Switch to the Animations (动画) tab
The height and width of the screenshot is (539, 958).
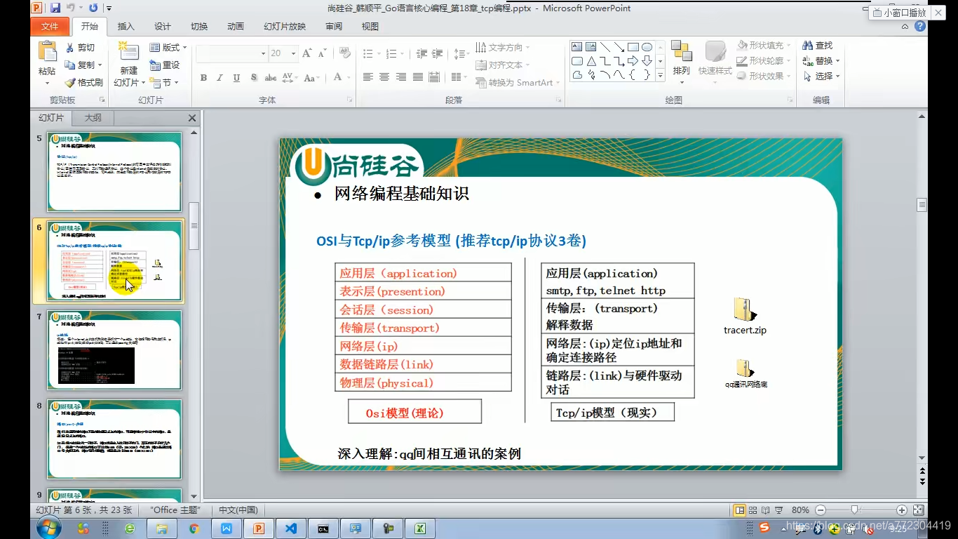click(236, 27)
